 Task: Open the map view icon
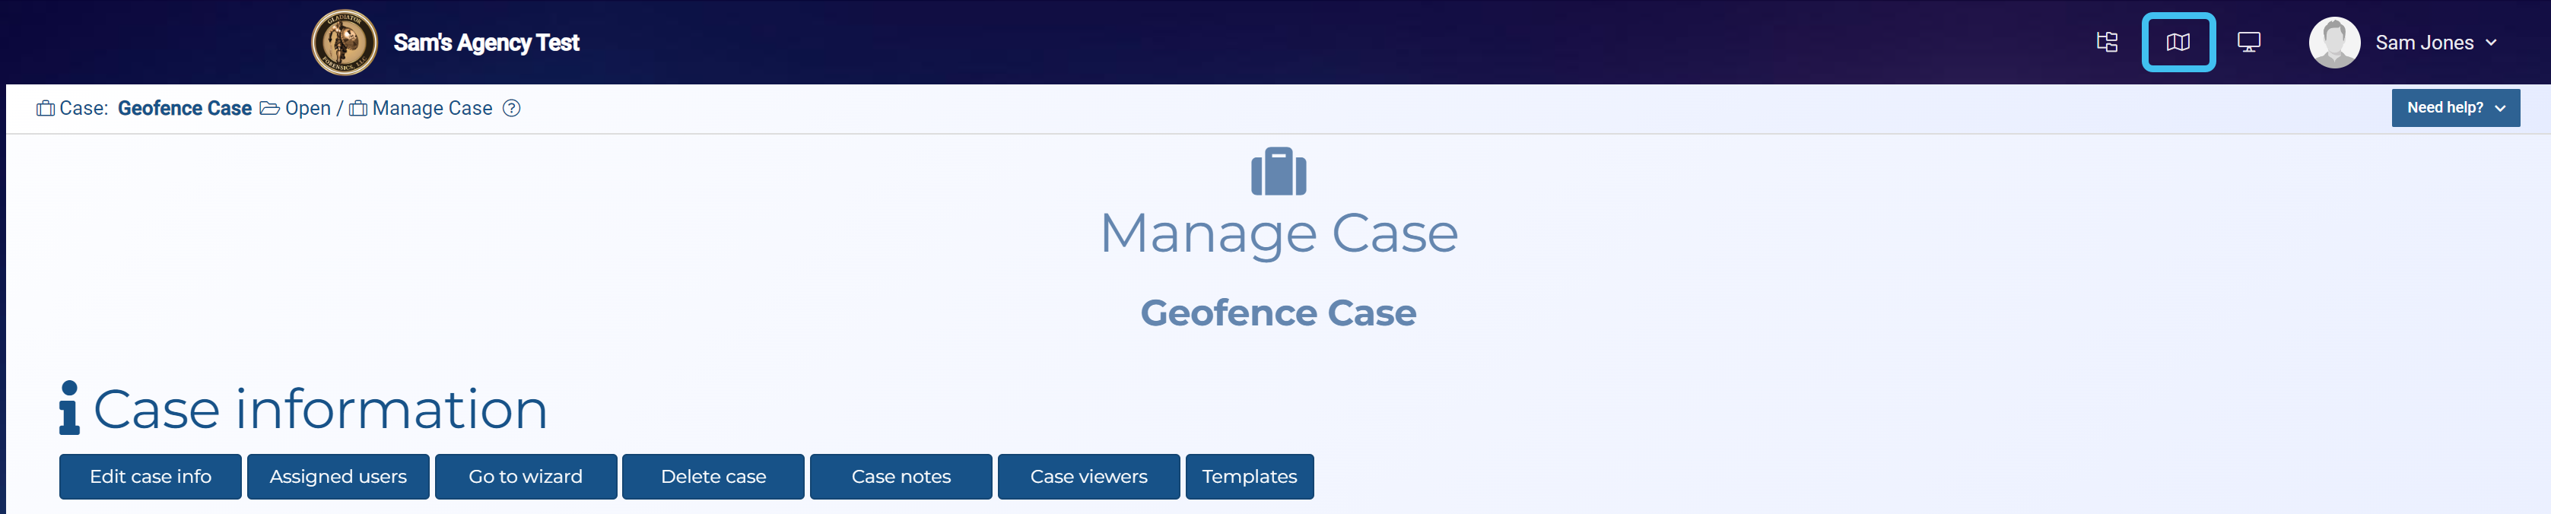pos(2177,43)
